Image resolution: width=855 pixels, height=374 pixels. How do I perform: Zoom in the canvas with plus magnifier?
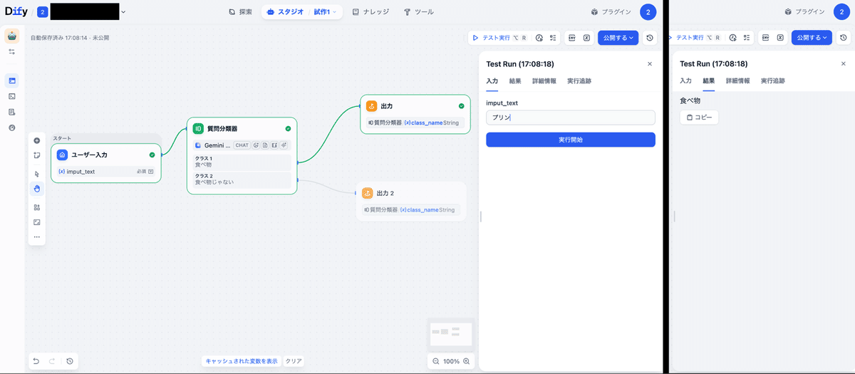point(467,361)
